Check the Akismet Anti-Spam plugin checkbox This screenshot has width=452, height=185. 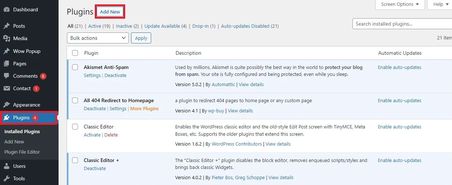[x=75, y=67]
